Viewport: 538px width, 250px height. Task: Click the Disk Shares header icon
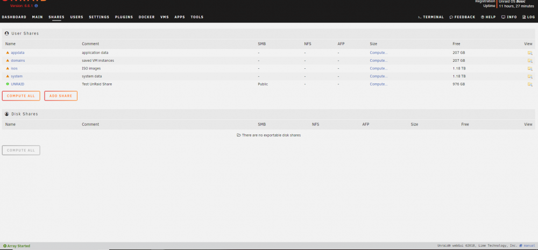click(7, 114)
